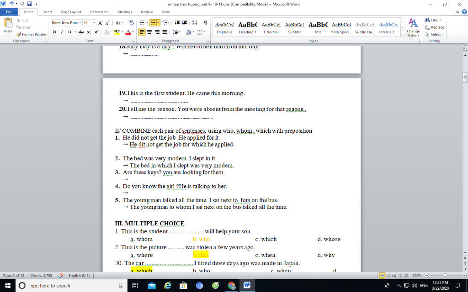
Task: Click the Replace button
Action: pos(435,27)
